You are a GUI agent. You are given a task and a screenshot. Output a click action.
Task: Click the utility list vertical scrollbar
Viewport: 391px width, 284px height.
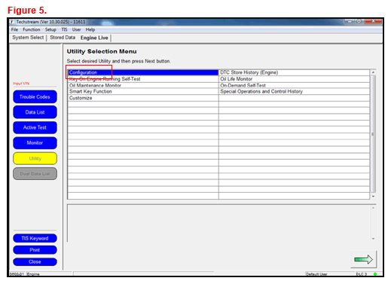click(x=373, y=134)
